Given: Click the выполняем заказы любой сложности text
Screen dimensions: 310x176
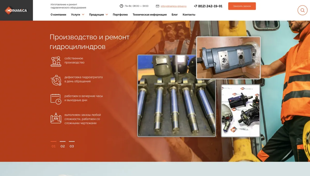Looking at the screenshot, I should click(x=83, y=119).
